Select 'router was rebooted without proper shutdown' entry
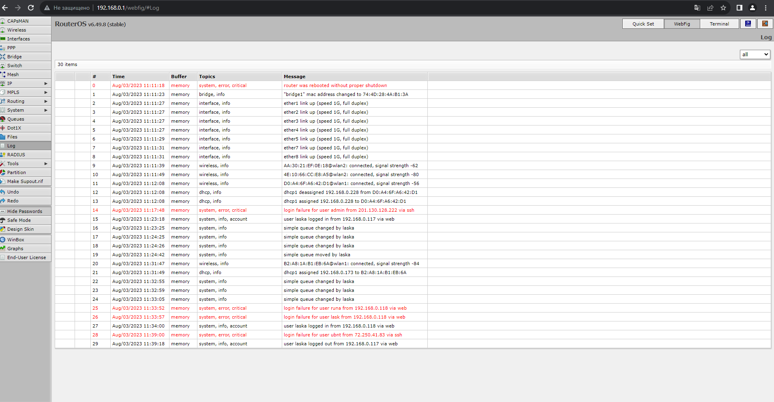 335,85
